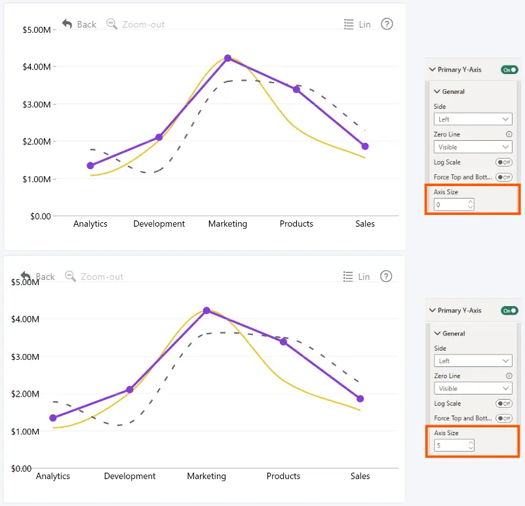Collapse the Primary Y-Axis section in lower panel

432,311
